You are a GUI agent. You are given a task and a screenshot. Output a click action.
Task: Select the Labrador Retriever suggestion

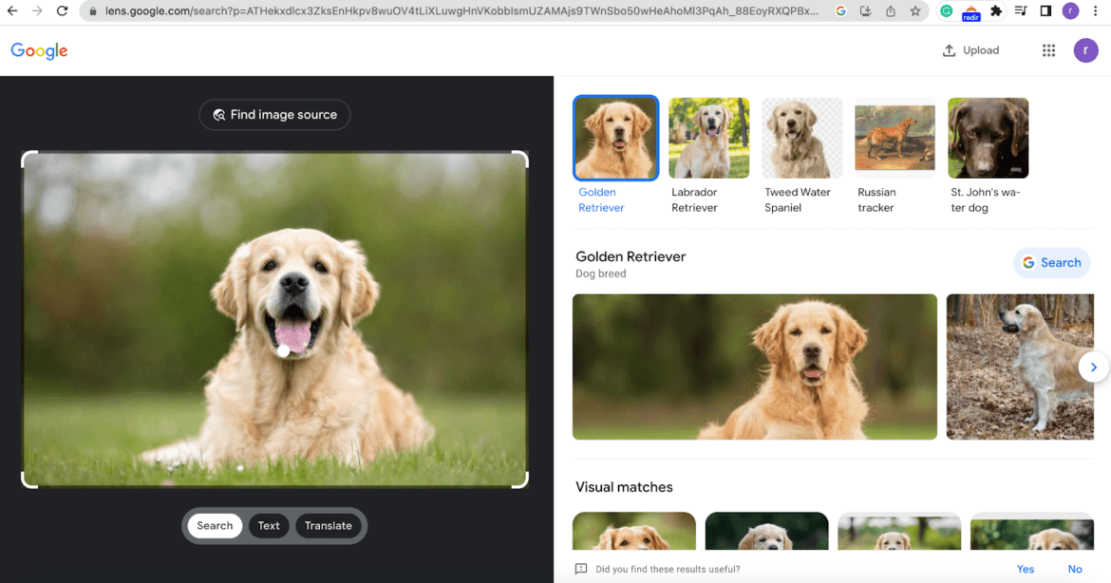pos(708,137)
